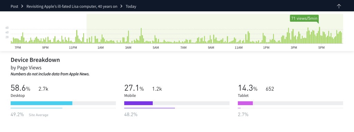Image resolution: width=354 pixels, height=132 pixels.
Task: Click the up arrow icon in header
Action: click(339, 6)
